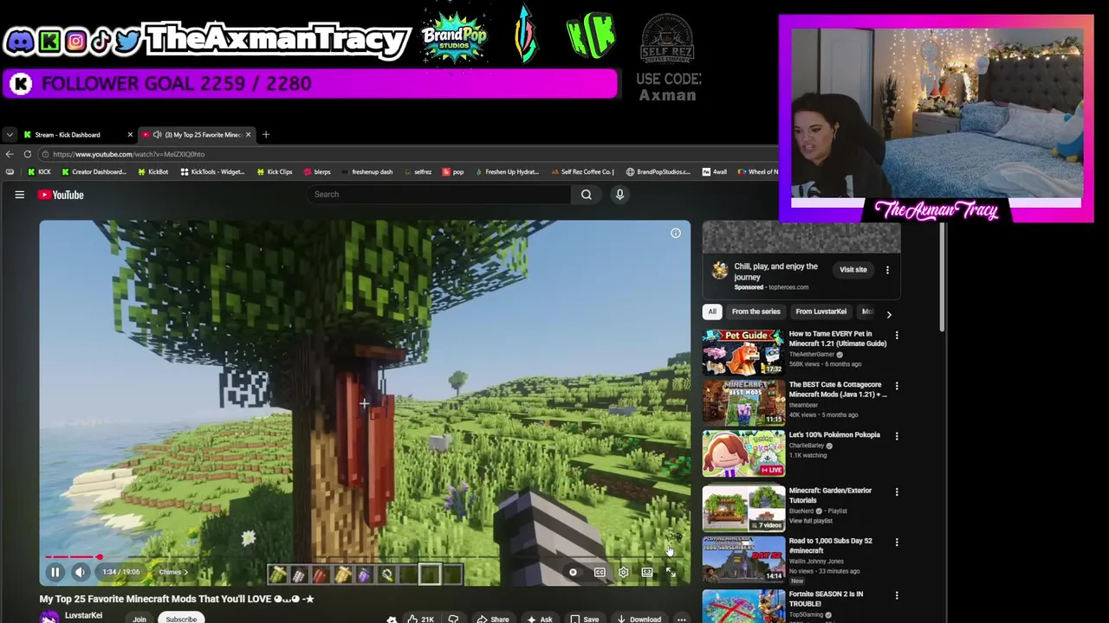Open the selfrez bookmark
1109x623 pixels.
pyautogui.click(x=417, y=172)
